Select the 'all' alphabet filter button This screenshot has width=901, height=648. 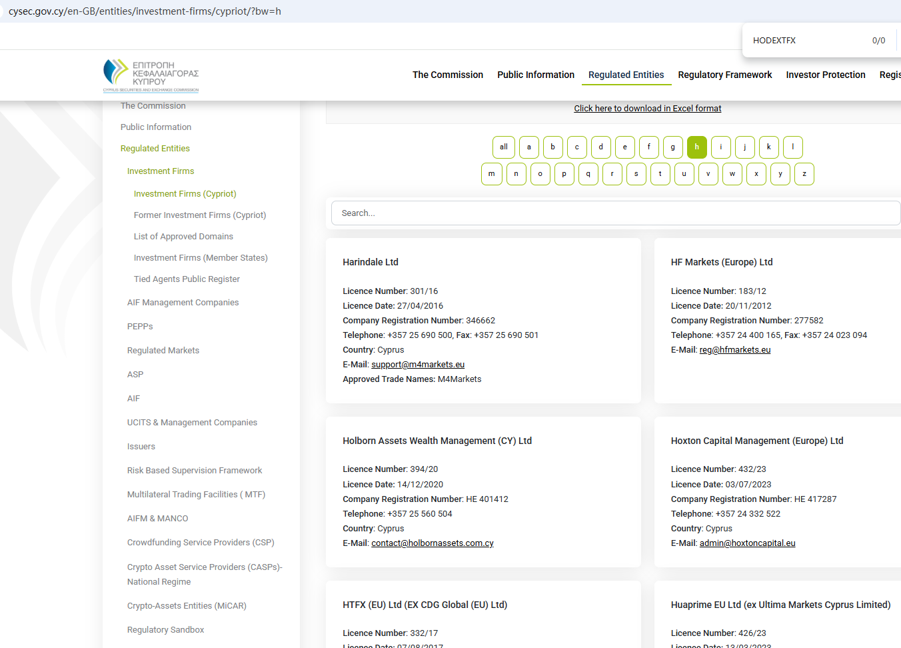point(503,147)
